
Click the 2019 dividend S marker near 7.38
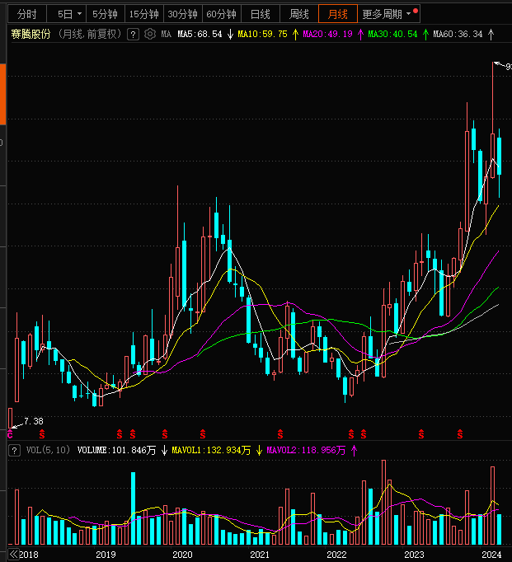pyautogui.click(x=42, y=433)
